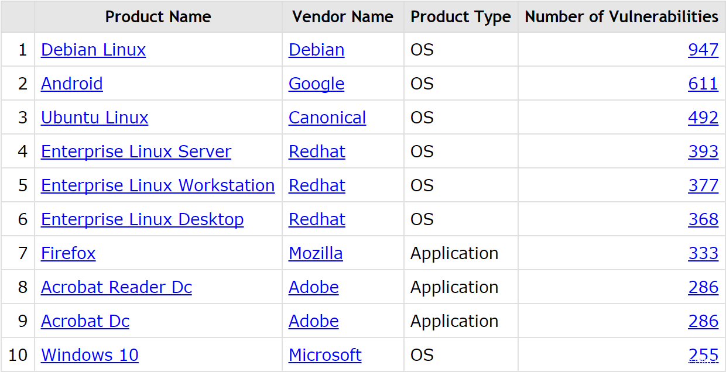This screenshot has width=726, height=372.
Task: Open the Debian vendor link
Action: pyautogui.click(x=316, y=50)
